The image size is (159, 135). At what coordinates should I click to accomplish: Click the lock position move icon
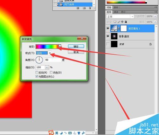click(x=122, y=22)
